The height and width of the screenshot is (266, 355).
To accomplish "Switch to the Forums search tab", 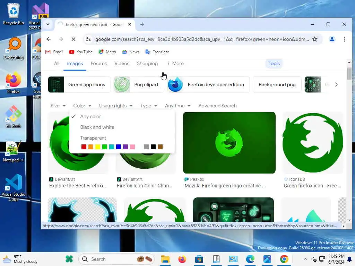I will 99,64.
